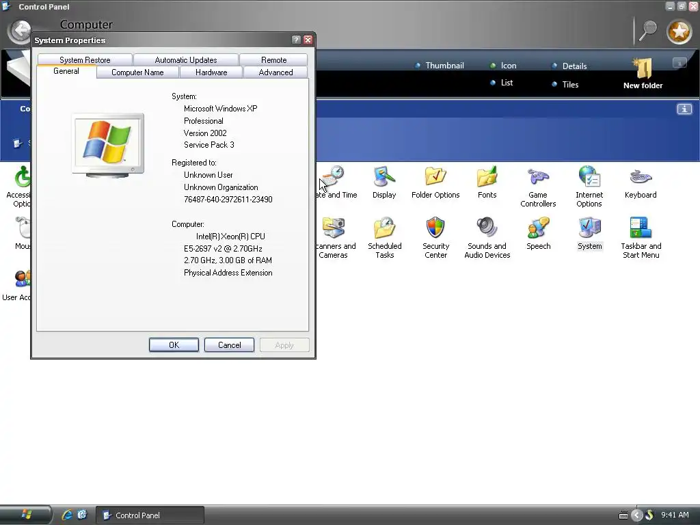Click the Control Panel taskbar button

coord(150,515)
